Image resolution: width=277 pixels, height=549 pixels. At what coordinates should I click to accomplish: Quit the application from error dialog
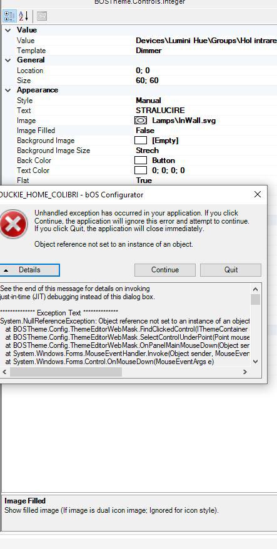(x=231, y=270)
